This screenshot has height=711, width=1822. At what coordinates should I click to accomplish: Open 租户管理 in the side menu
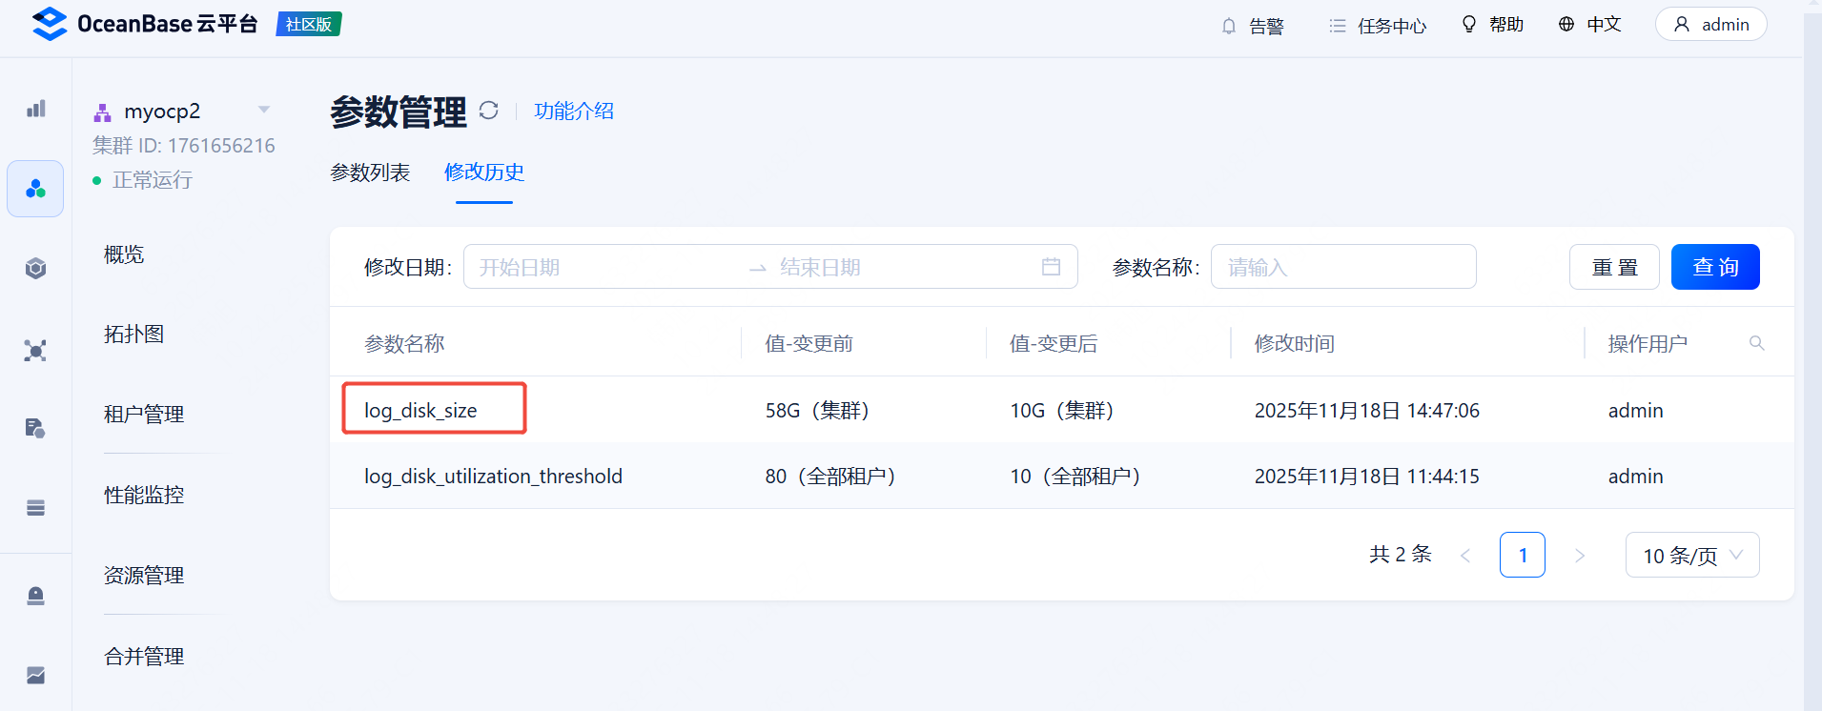click(144, 415)
